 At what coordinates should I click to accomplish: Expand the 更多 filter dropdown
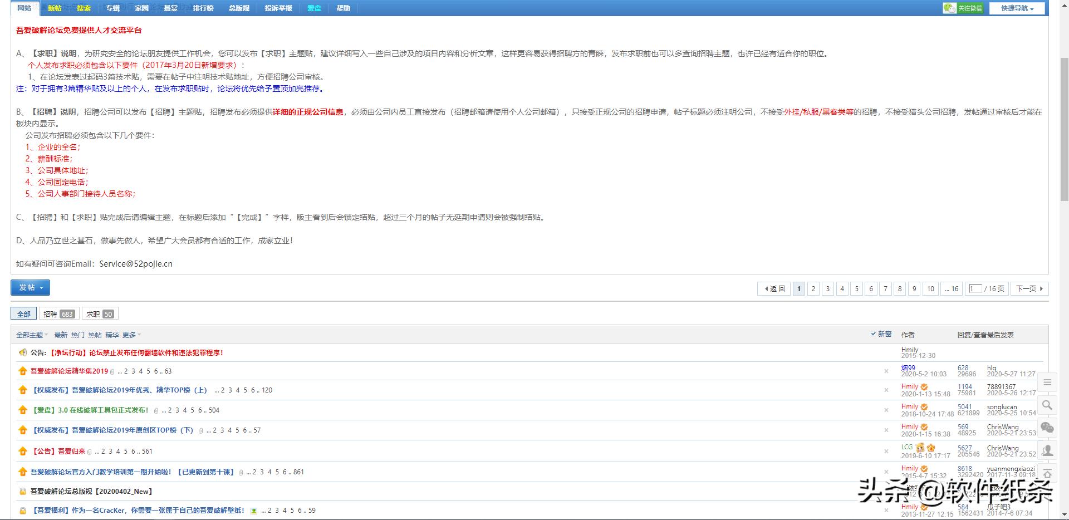click(x=131, y=335)
